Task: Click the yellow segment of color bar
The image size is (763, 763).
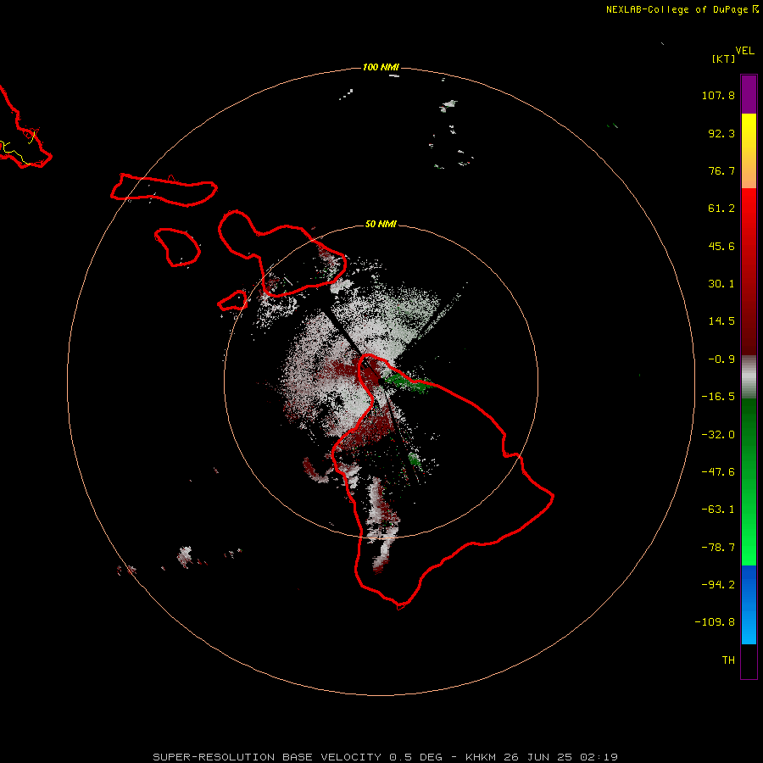Action: [749, 132]
